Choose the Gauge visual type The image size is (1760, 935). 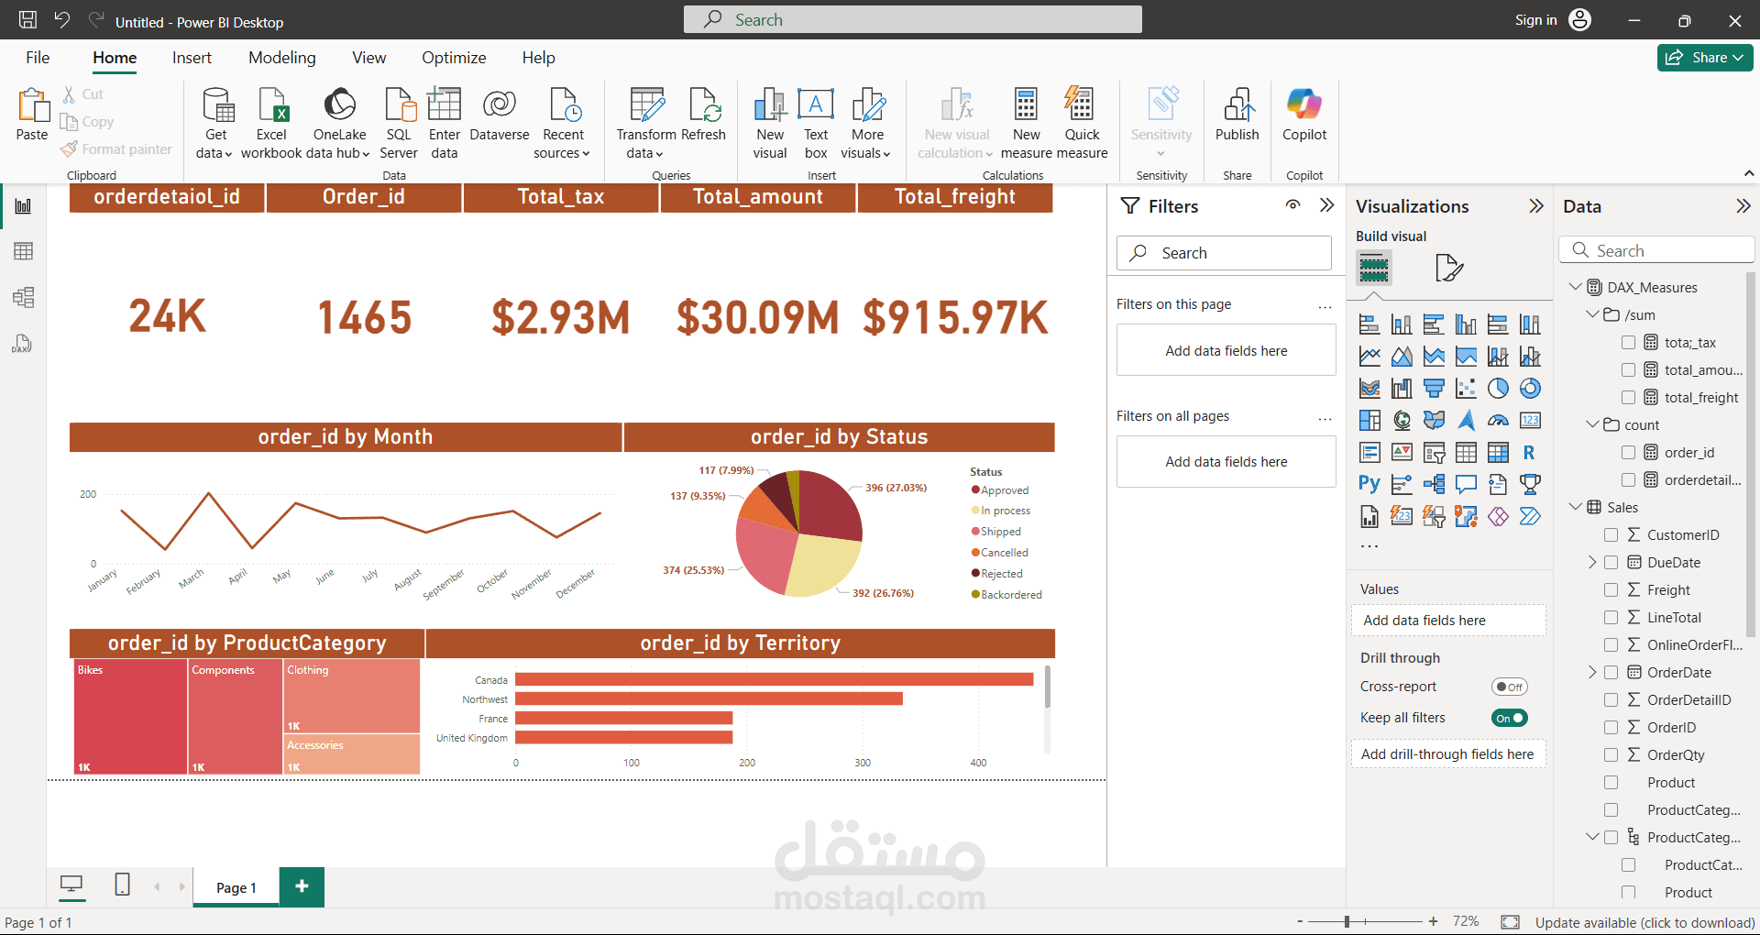coord(1498,421)
